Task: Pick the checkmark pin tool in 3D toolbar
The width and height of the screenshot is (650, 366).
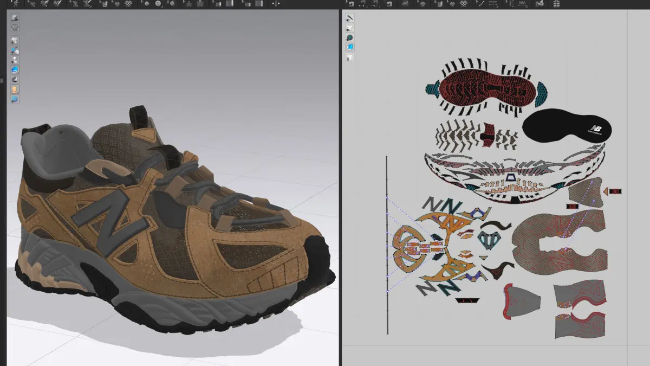Action: [58, 3]
